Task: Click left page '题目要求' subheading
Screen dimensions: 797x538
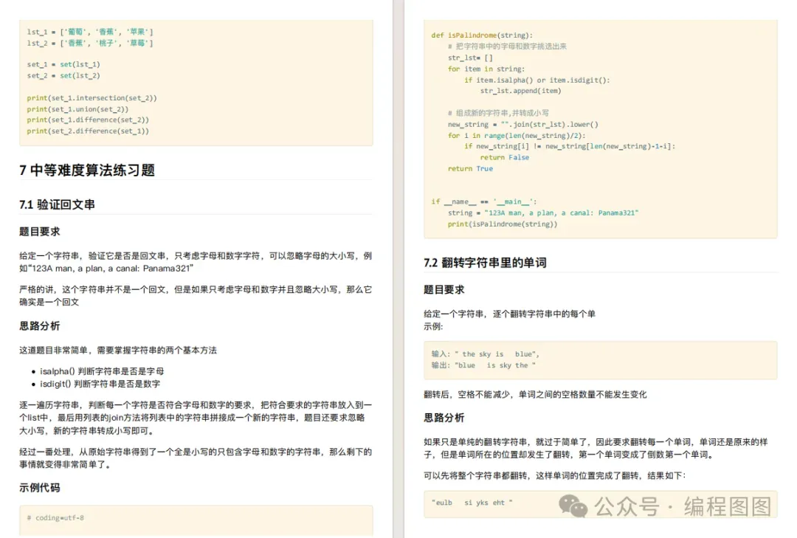Action: [40, 232]
